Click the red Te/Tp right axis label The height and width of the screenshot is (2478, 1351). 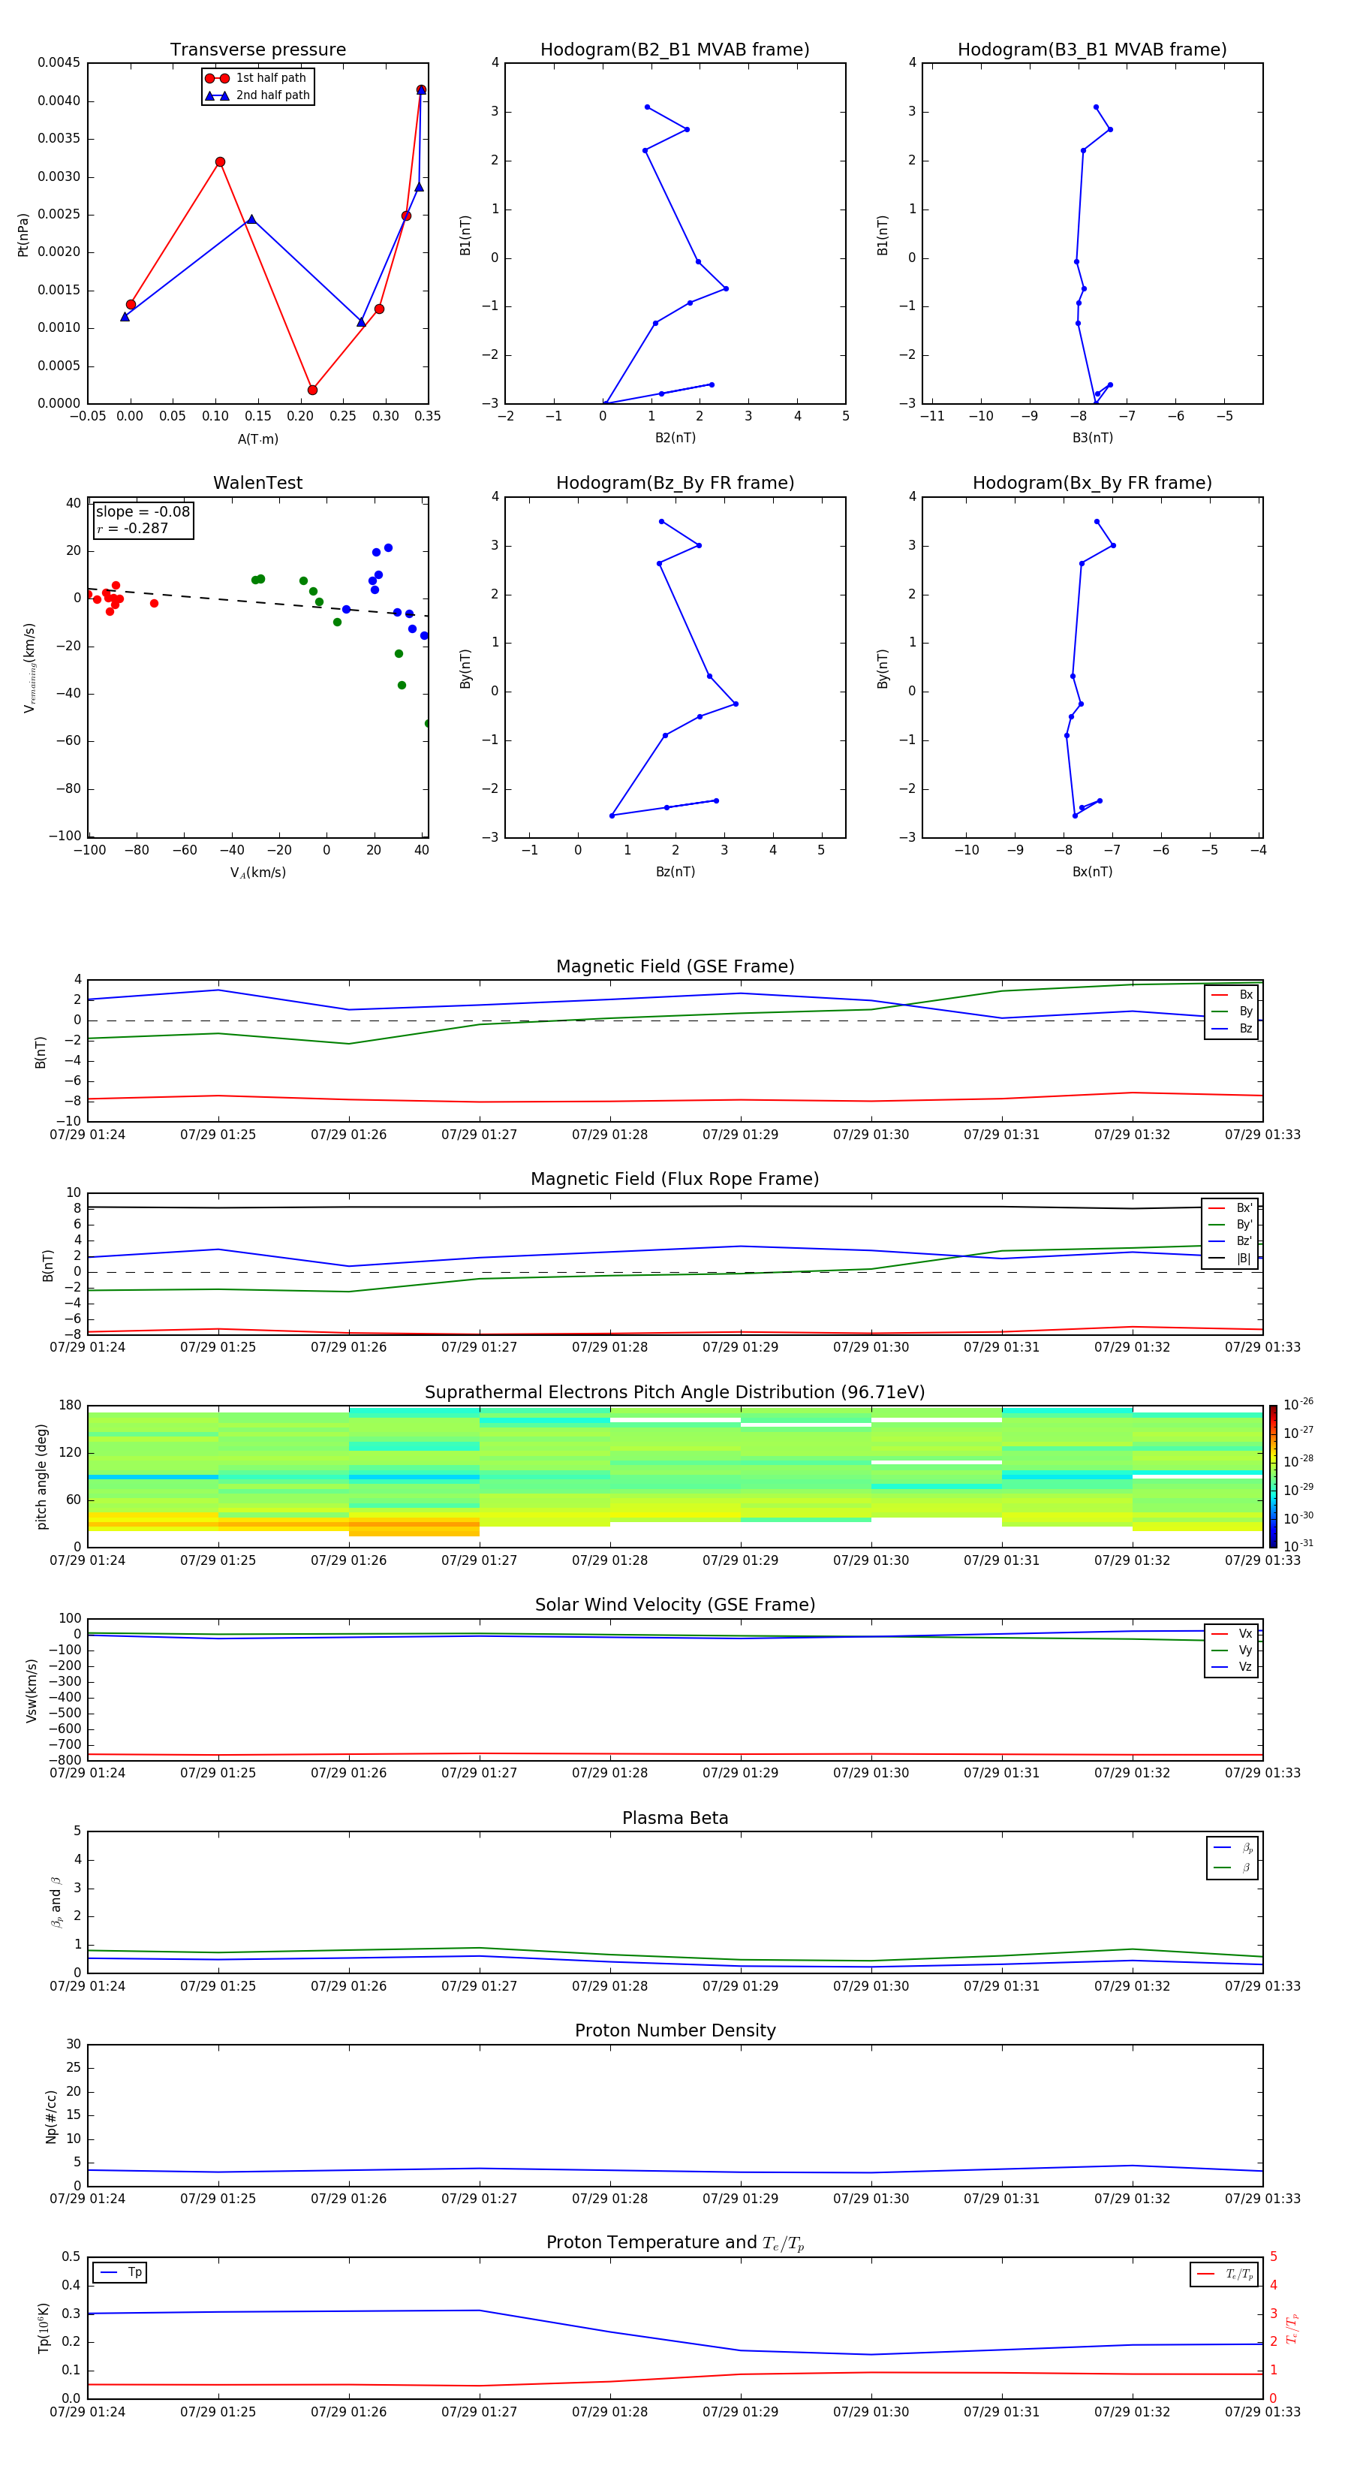[x=1293, y=2328]
